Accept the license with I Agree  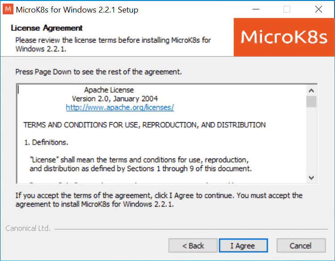click(x=243, y=246)
